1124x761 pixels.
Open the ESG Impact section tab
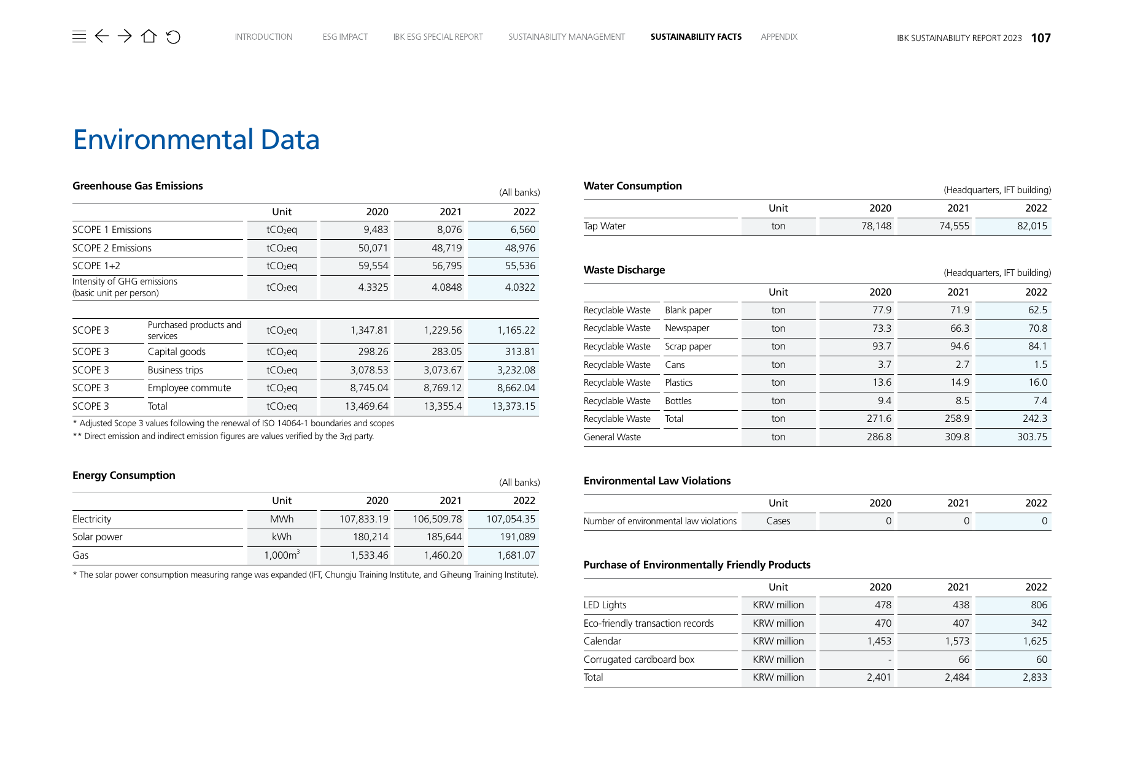coord(345,37)
